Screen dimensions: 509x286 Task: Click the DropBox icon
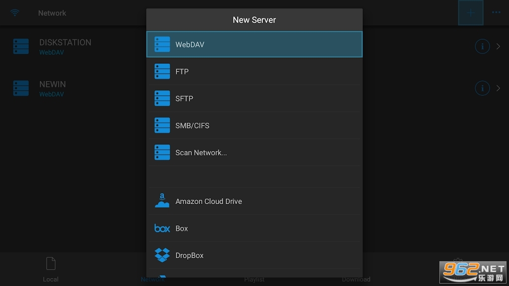[x=162, y=255]
